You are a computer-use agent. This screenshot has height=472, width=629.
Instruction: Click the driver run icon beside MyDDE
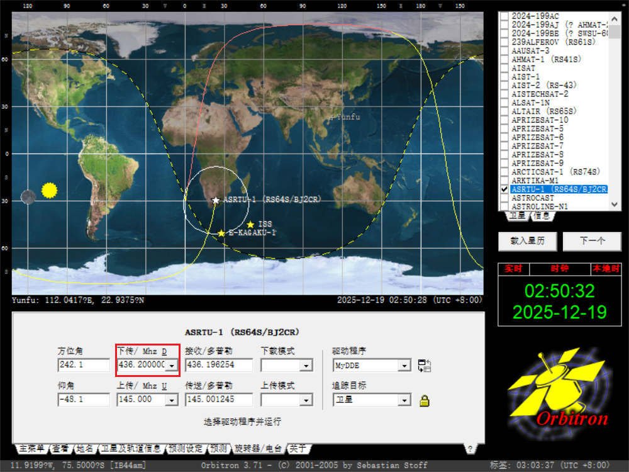425,366
